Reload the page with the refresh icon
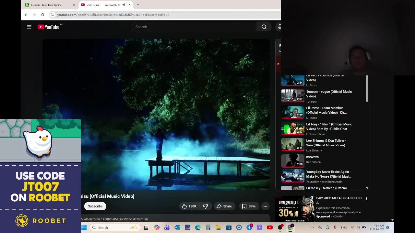This screenshot has height=233, width=415. (42, 15)
